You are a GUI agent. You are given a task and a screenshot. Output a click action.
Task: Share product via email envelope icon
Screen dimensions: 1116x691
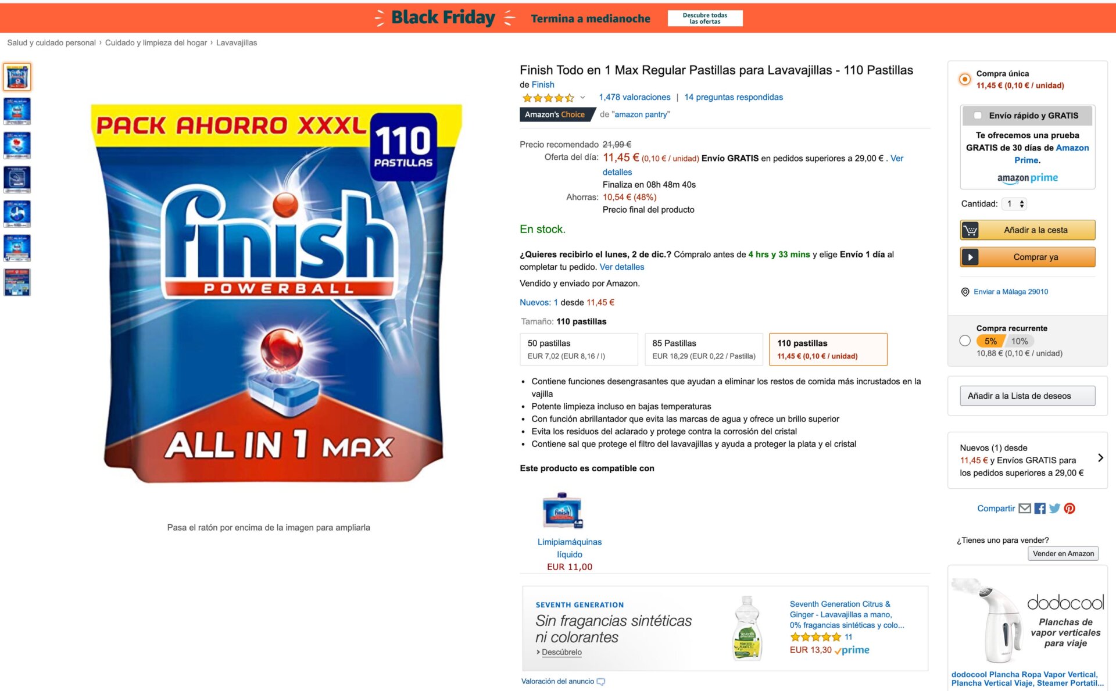point(1025,509)
